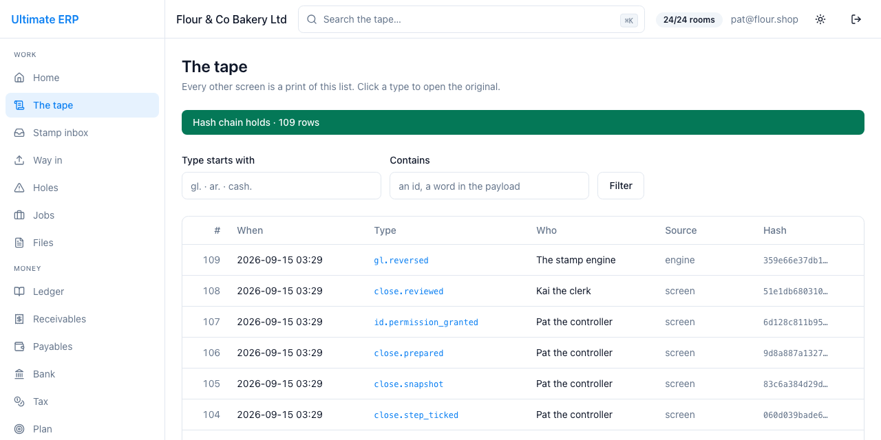Click hash 83c6a384d29d cell
This screenshot has width=881, height=440.
click(796, 384)
